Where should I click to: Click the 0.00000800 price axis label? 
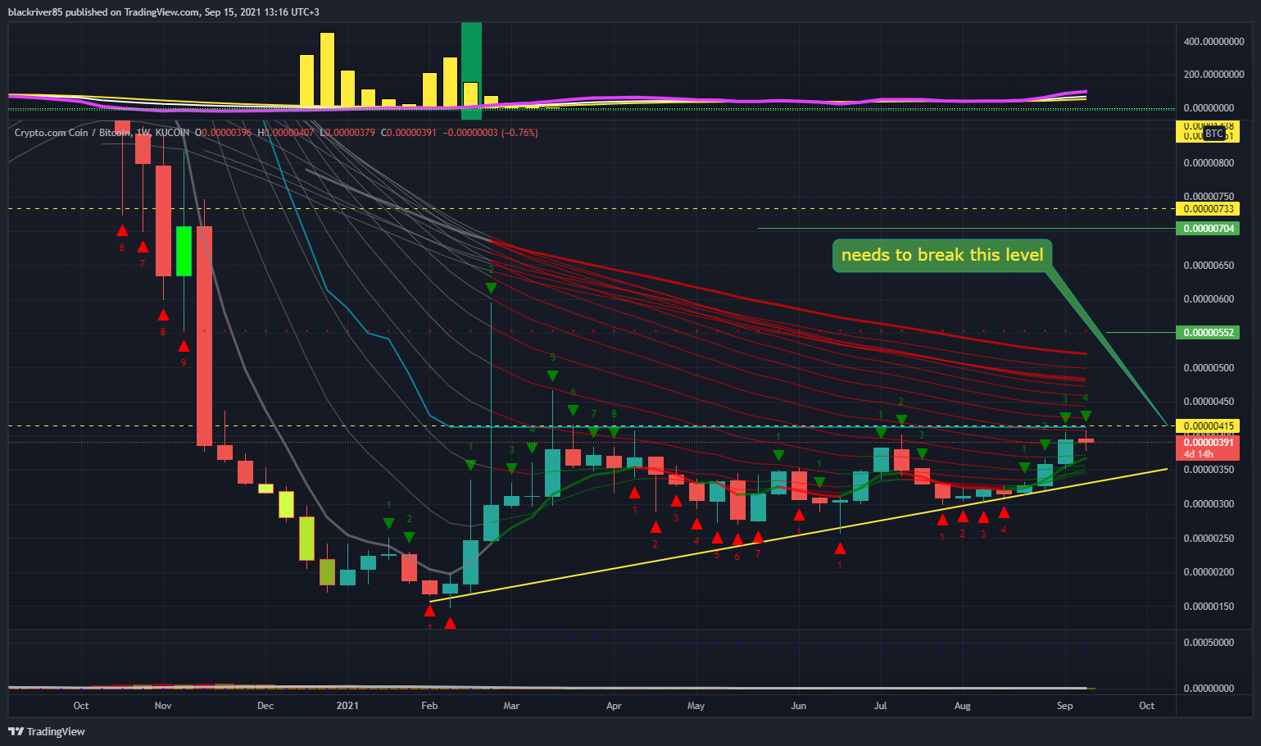coord(1209,163)
